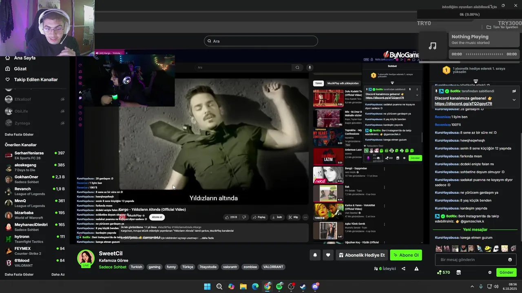
Task: Open Tüm Yer İşaretleri bookmarks folder
Action: [502, 27]
